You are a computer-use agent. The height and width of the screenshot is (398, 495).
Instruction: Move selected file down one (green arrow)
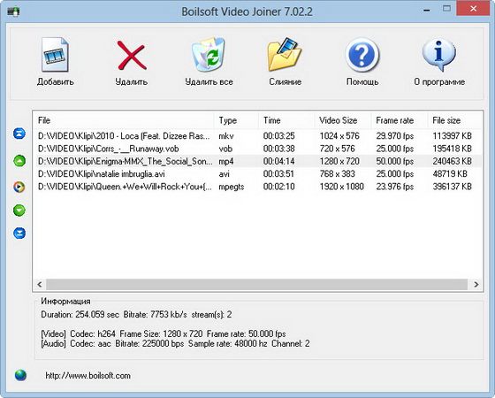19,210
